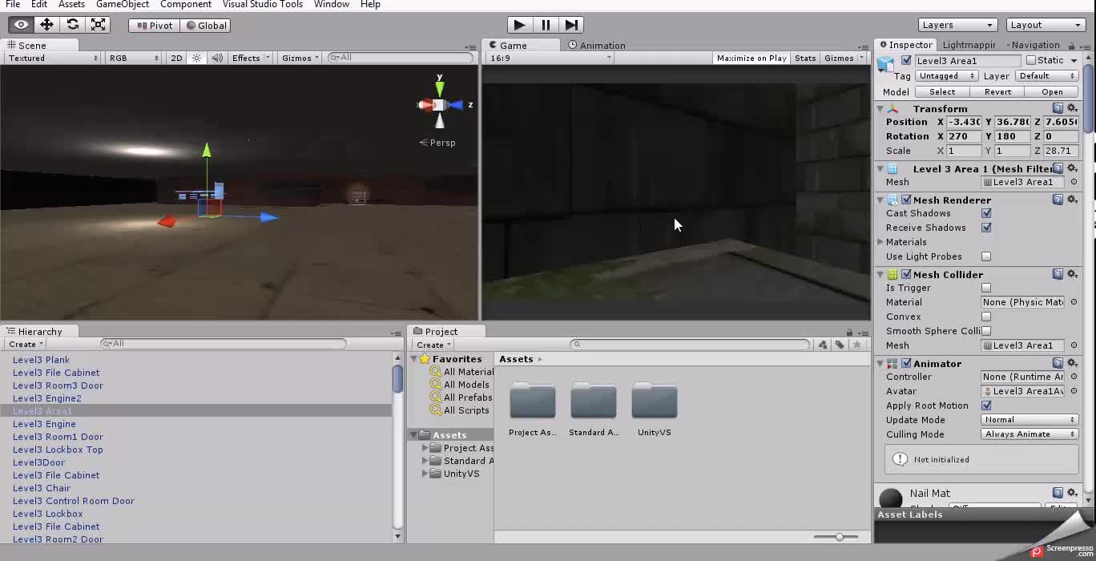Expand the Standard Assets folder in Project
The image size is (1096, 561).
click(425, 461)
